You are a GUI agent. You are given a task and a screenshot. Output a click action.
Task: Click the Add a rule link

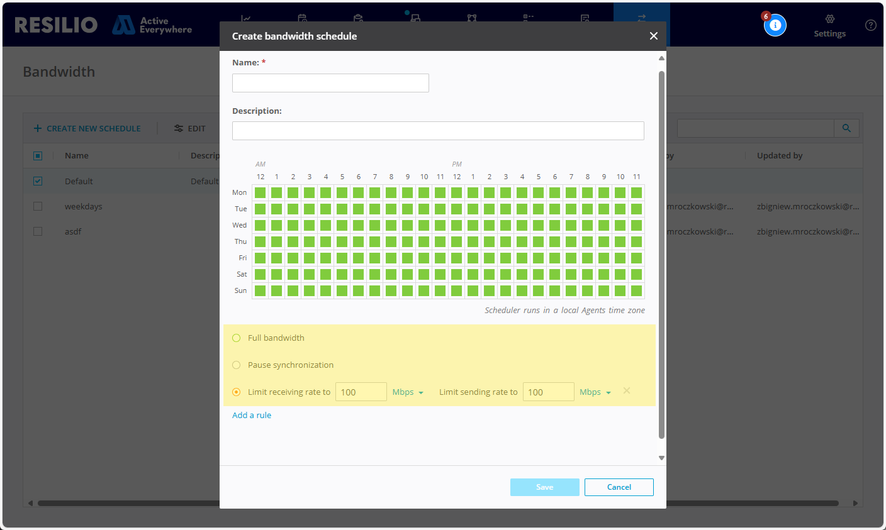pyautogui.click(x=252, y=416)
